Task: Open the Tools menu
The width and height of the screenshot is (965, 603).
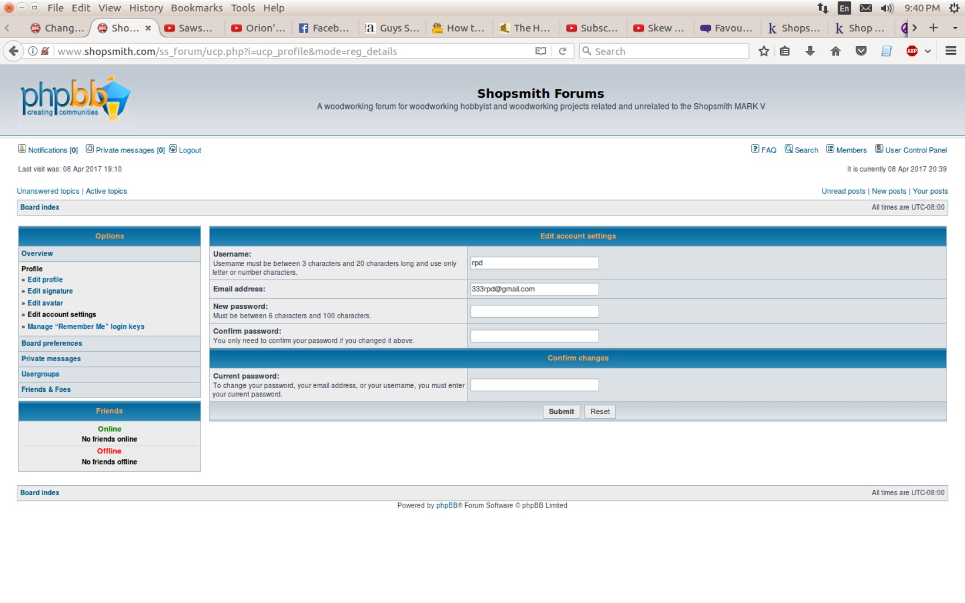Action: [243, 8]
